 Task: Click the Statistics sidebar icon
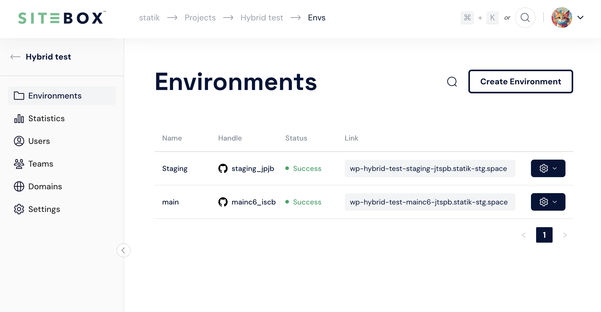(x=19, y=119)
